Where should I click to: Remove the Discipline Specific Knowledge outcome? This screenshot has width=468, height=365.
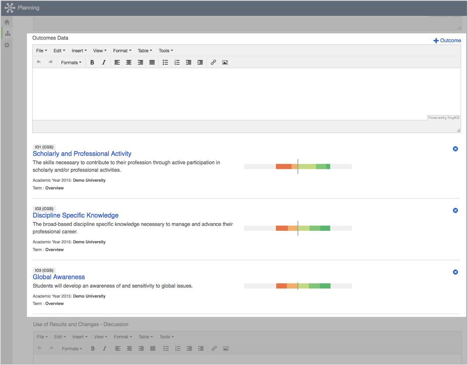tap(456, 210)
